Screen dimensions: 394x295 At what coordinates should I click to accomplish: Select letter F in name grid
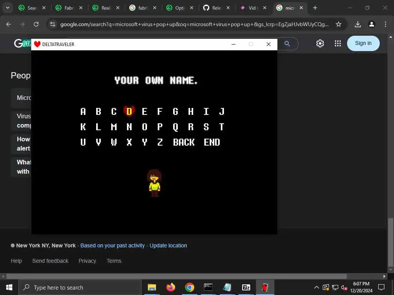click(x=160, y=111)
